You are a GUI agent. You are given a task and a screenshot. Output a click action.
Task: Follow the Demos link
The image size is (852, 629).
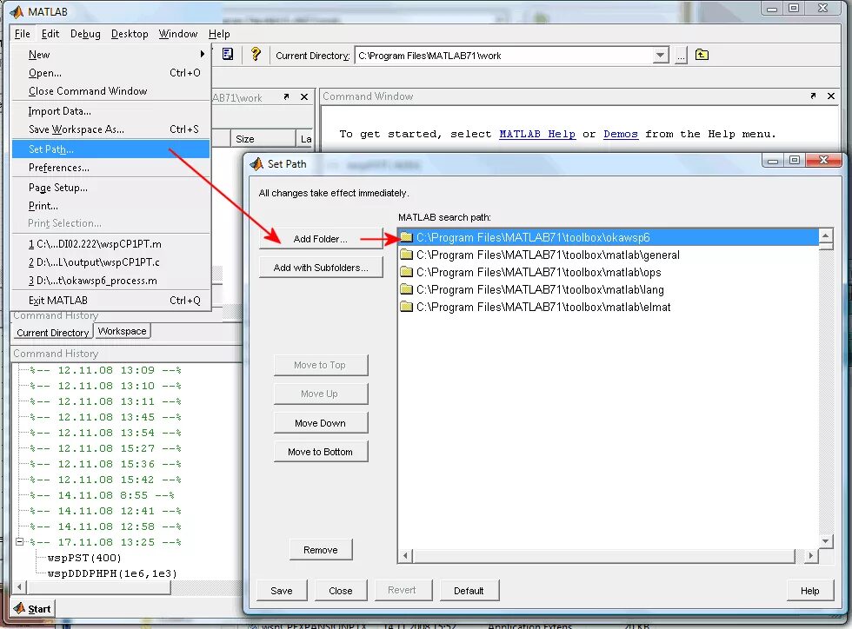point(621,134)
